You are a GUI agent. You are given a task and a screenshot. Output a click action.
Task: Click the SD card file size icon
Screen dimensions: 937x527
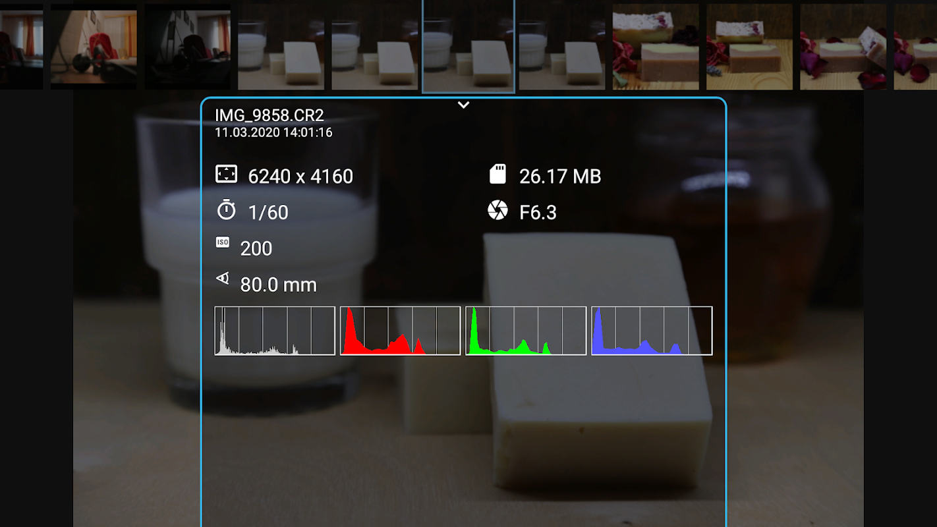[x=498, y=174]
